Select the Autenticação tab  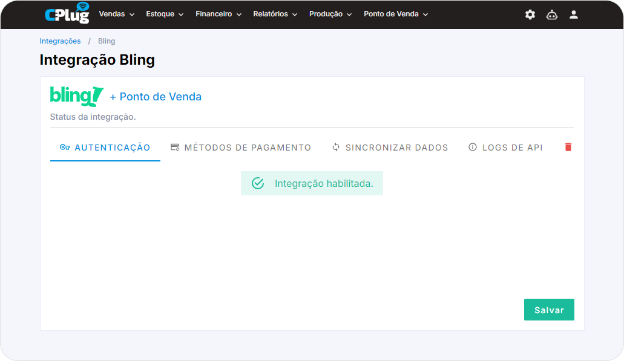(105, 148)
